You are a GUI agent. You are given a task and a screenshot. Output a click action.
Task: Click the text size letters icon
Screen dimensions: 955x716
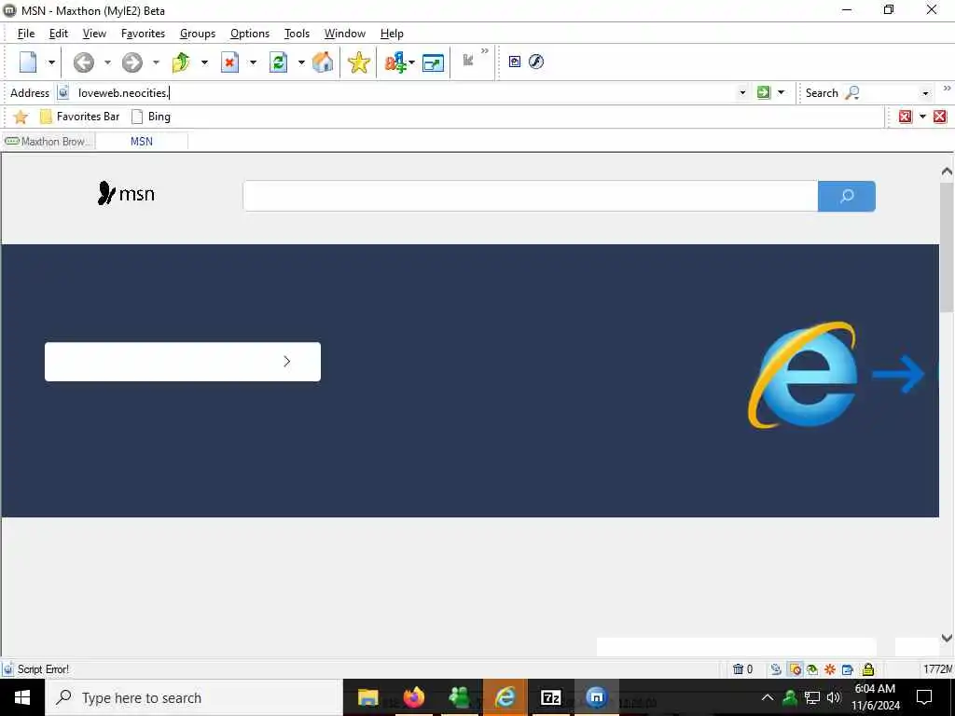pyautogui.click(x=394, y=62)
